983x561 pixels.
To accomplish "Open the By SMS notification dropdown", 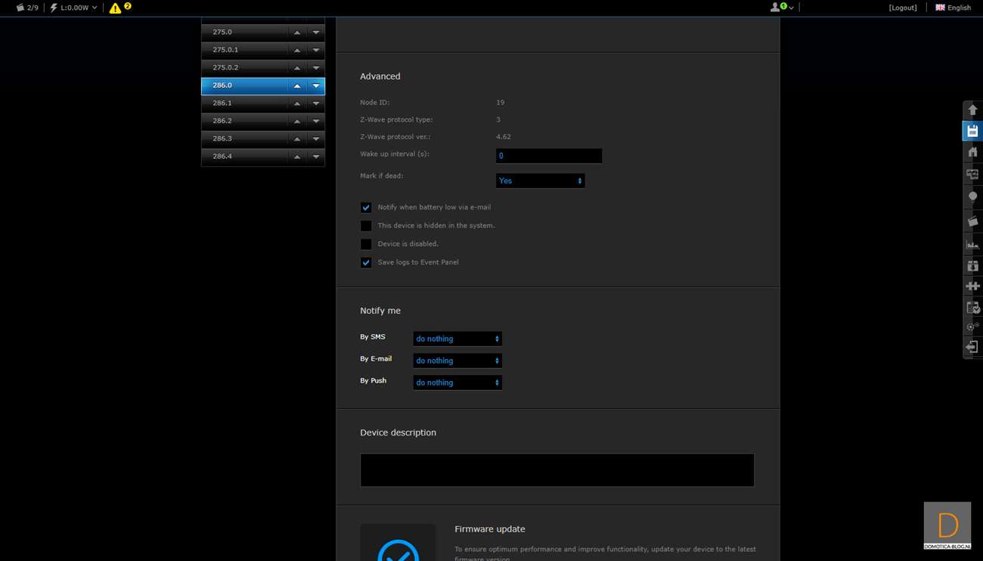I will point(457,339).
